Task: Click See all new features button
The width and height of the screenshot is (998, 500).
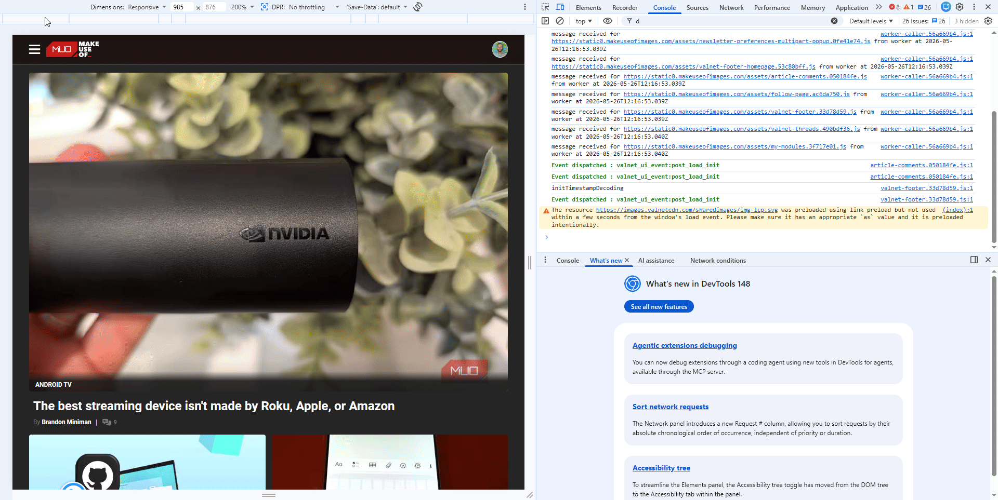Action: pyautogui.click(x=659, y=307)
